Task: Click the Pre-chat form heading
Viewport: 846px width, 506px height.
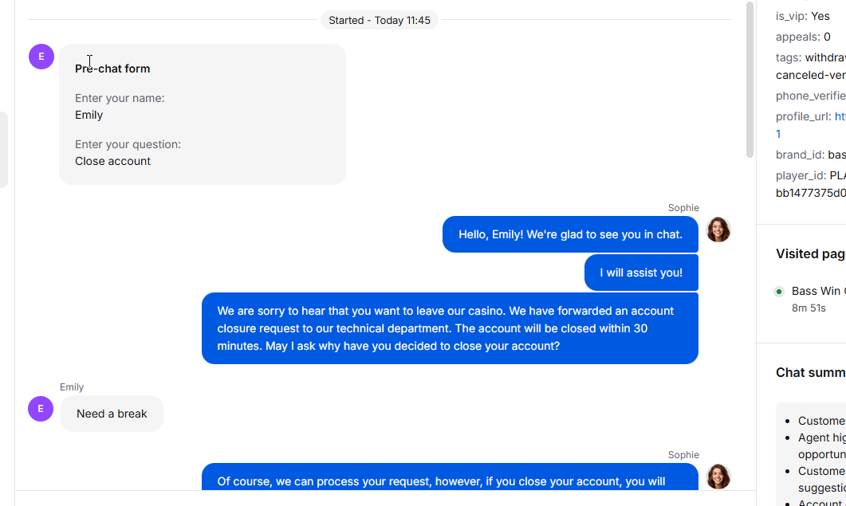Action: click(112, 69)
